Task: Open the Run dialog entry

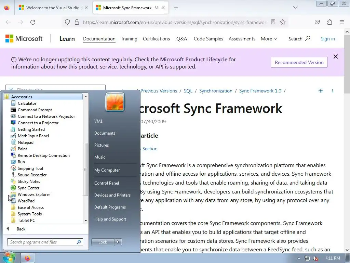Action: (x=21, y=162)
